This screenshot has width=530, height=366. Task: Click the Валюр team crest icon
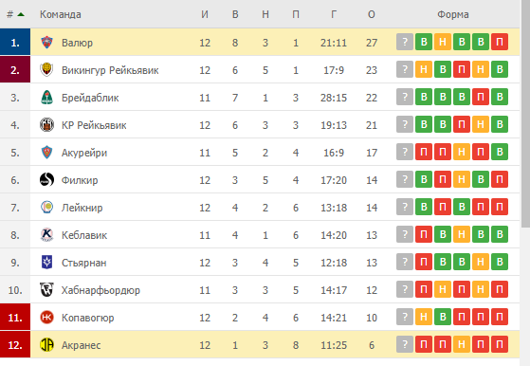(x=46, y=43)
